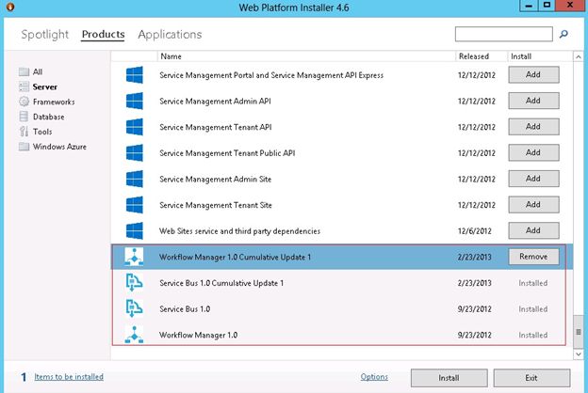Open the Frameworks category

coord(54,102)
